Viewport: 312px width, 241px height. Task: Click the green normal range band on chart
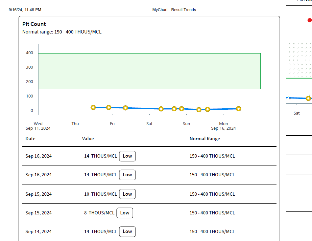(x=149, y=71)
